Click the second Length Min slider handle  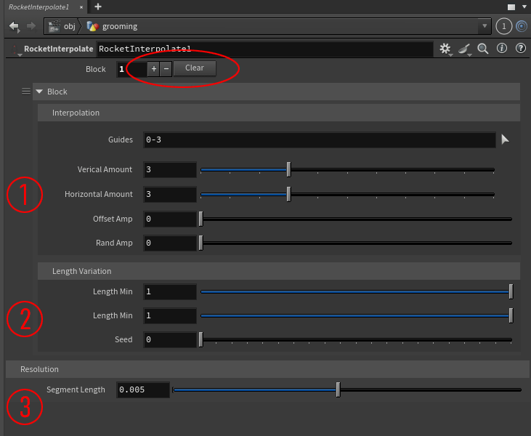[x=511, y=315]
